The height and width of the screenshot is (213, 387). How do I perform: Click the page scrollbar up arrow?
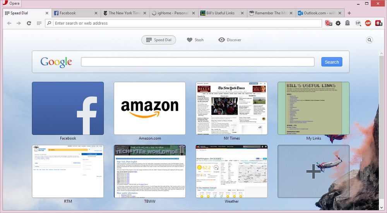(382, 53)
